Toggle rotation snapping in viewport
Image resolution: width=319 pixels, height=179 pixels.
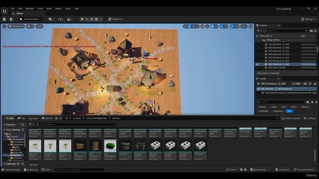tap(221, 26)
